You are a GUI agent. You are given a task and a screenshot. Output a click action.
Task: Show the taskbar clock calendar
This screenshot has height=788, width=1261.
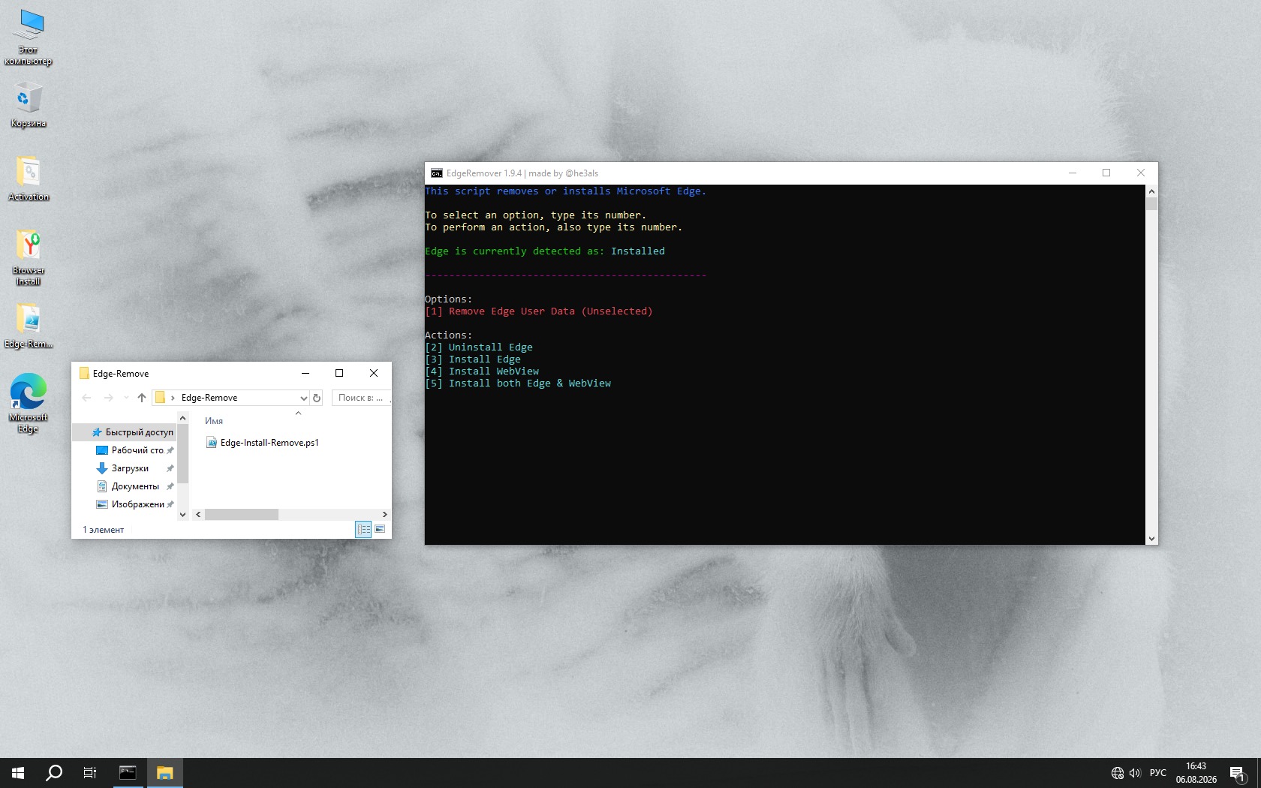(1196, 773)
